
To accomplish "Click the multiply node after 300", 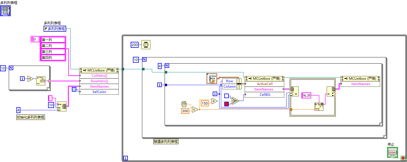I will (x=195, y=109).
